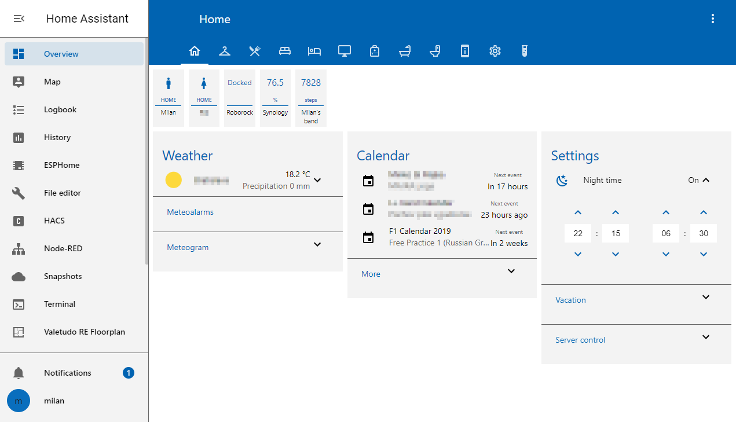
Task: Decrease the start hour below 22
Action: coord(578,254)
